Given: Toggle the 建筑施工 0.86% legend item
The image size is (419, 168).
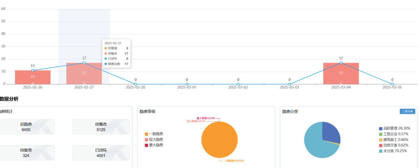Looking at the screenshot, I should (394, 140).
